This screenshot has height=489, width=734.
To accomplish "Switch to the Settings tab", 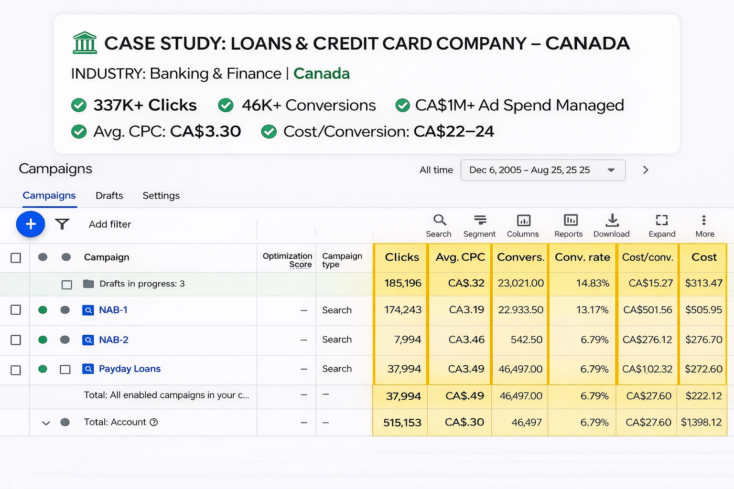I will tap(161, 196).
